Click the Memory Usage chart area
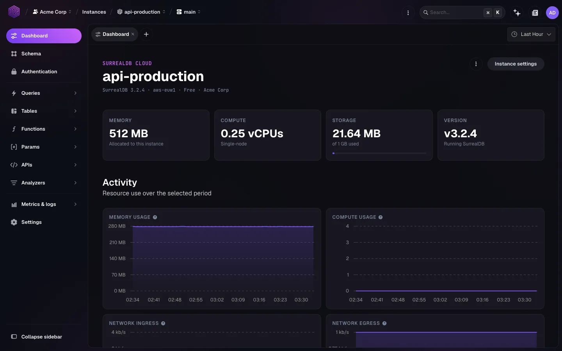Image resolution: width=562 pixels, height=351 pixels. 223,259
